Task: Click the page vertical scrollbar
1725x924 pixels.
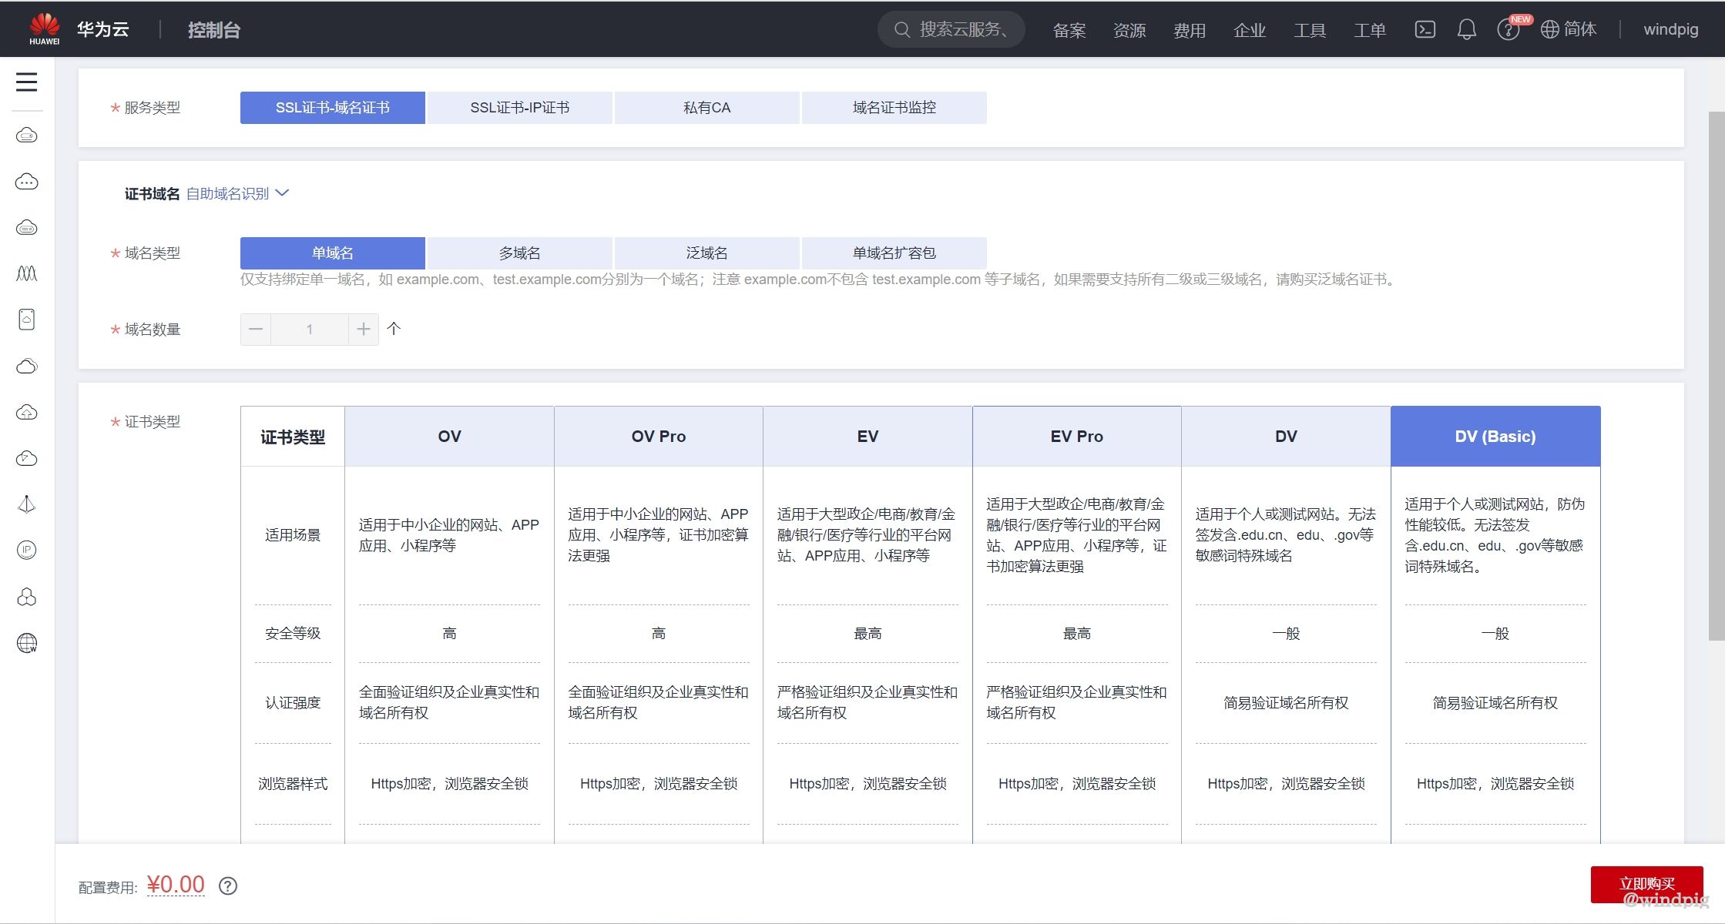Action: [x=1716, y=376]
